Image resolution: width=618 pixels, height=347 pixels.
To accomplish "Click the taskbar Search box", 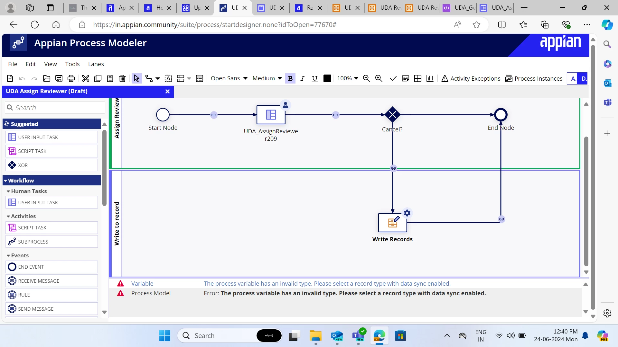I will 229,336.
